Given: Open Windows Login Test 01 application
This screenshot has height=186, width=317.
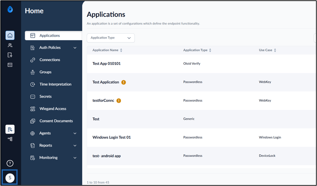Looking at the screenshot, I should pos(112,138).
